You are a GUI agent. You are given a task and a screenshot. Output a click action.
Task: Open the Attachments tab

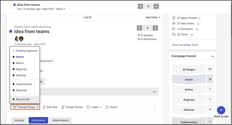(x=61, y=120)
